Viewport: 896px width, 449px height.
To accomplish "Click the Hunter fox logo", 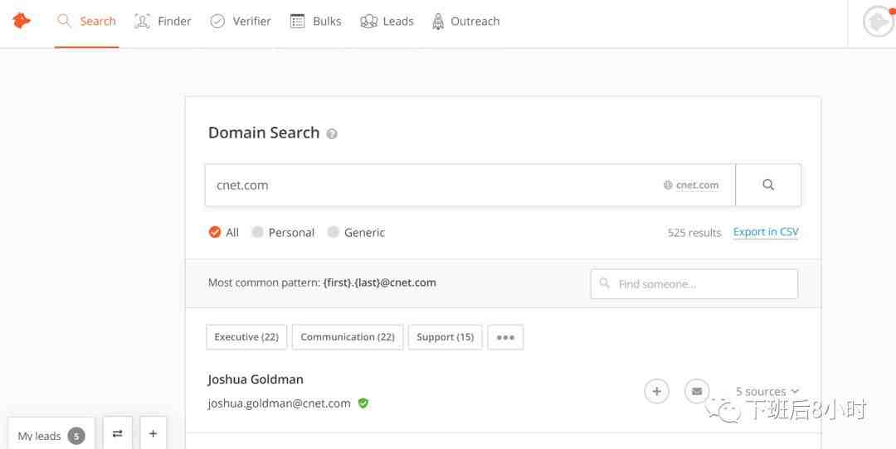I will 21,21.
